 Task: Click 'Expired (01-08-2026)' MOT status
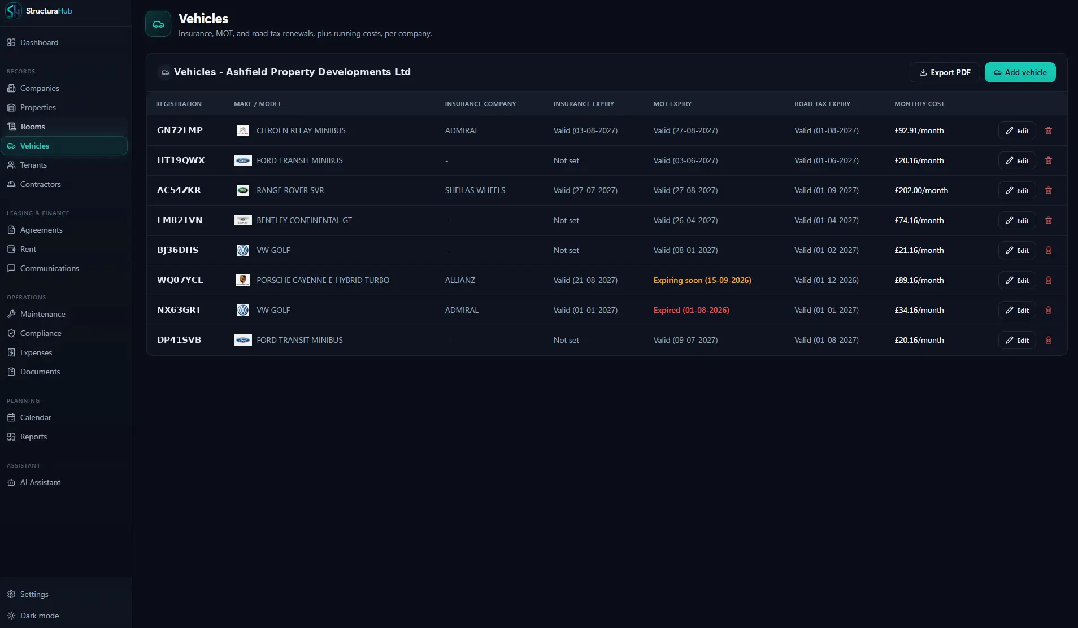(691, 310)
